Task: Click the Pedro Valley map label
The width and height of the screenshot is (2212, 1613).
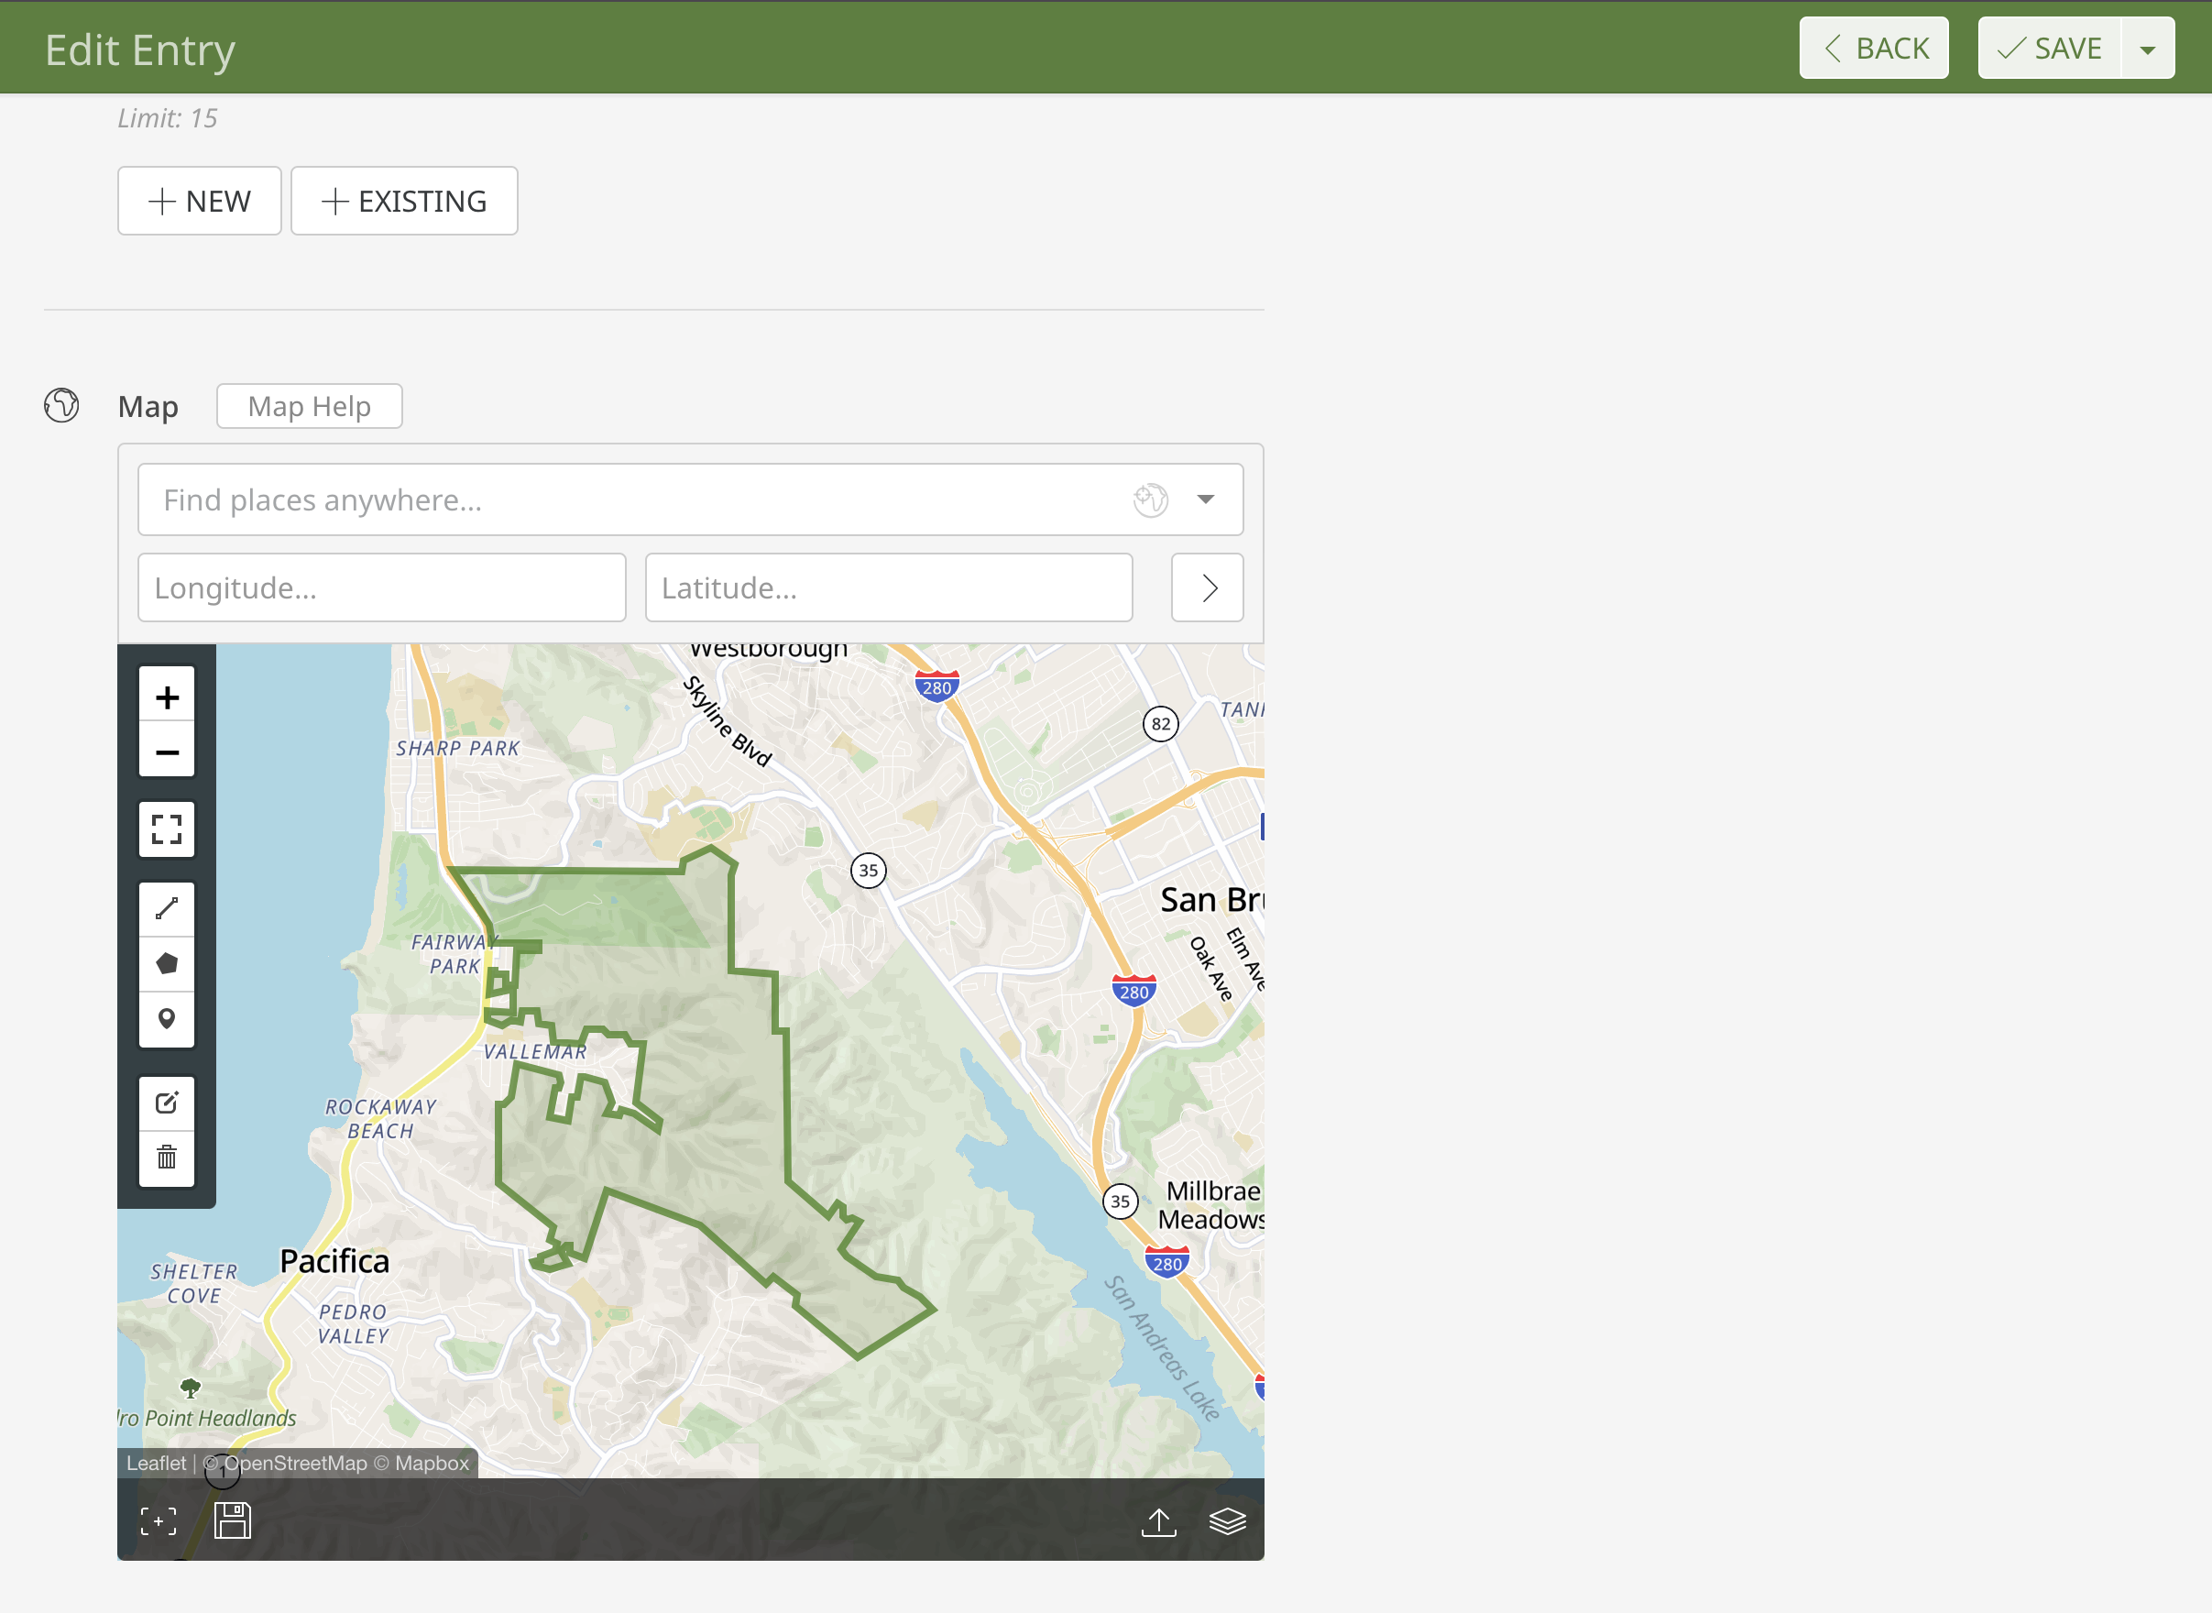Action: click(x=354, y=1324)
